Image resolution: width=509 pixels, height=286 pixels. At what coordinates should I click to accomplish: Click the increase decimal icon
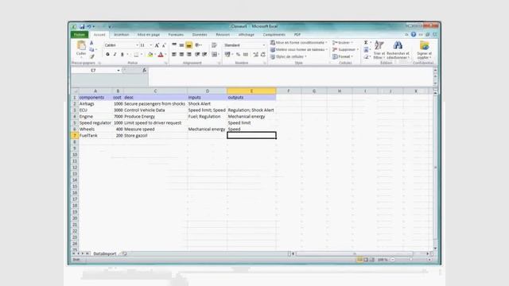pyautogui.click(x=256, y=55)
